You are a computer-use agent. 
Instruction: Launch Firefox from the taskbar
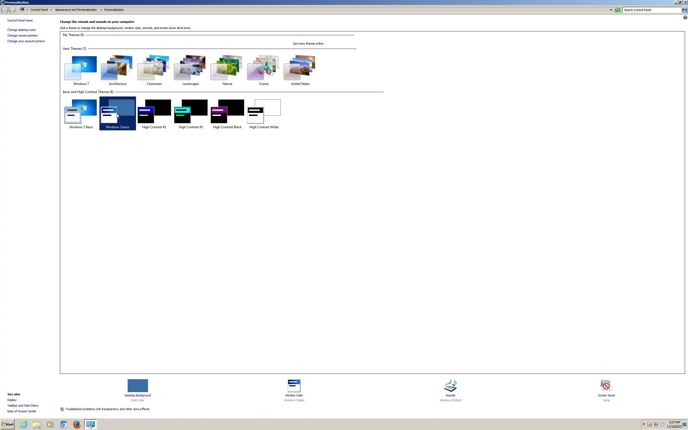tap(77, 424)
